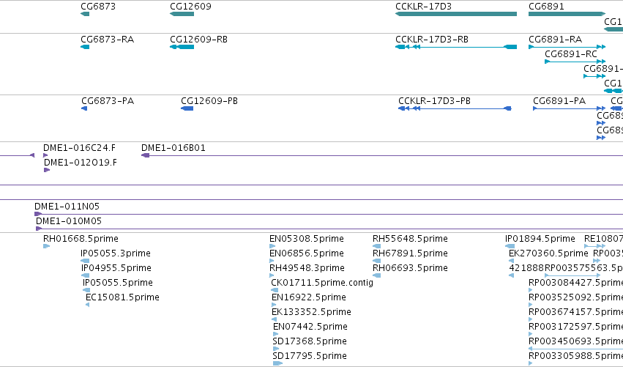Select the CG6891 gene bar
Viewport: 623px width, 367px height.
click(x=567, y=14)
